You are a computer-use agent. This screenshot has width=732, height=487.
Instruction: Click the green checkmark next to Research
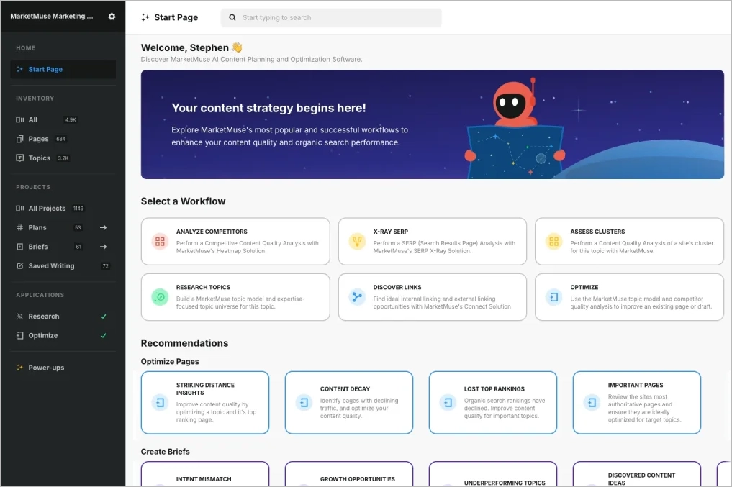click(x=104, y=316)
